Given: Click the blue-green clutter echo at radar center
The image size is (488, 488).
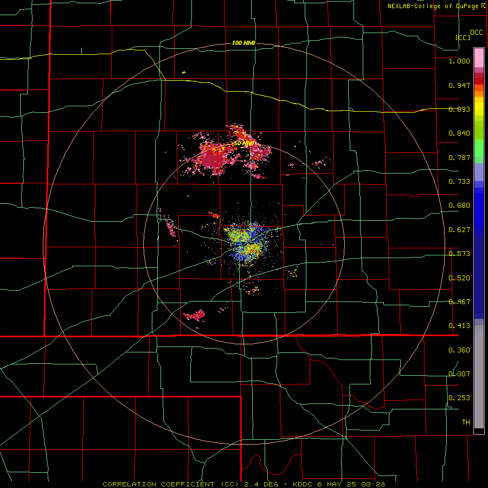Looking at the screenshot, I should tap(246, 243).
